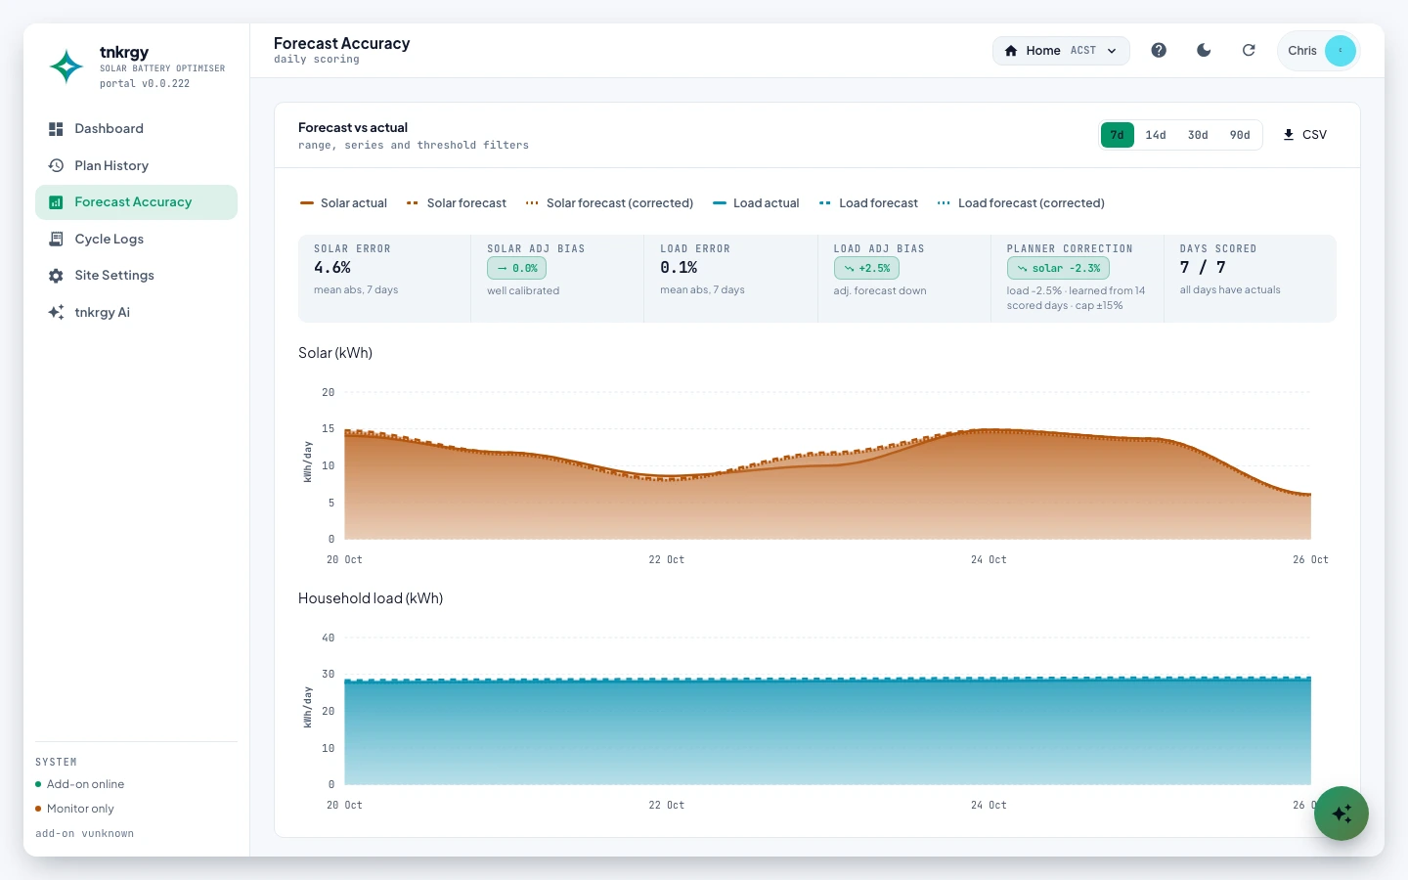Click the Solar Error 4.6% value
The width and height of the screenshot is (1408, 880).
(332, 268)
